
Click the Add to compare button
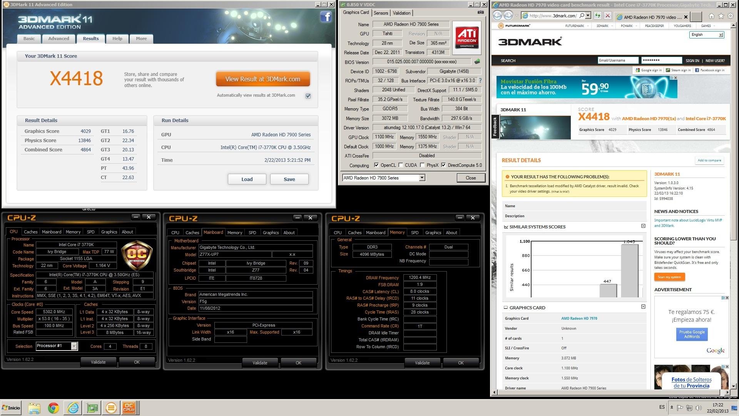coord(709,160)
